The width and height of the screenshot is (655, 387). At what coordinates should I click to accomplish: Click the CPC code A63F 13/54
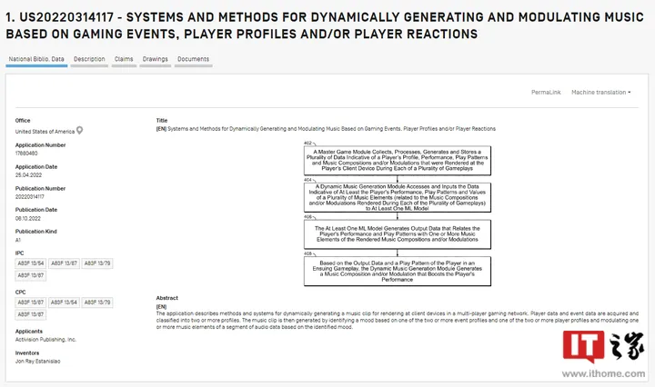point(64,302)
